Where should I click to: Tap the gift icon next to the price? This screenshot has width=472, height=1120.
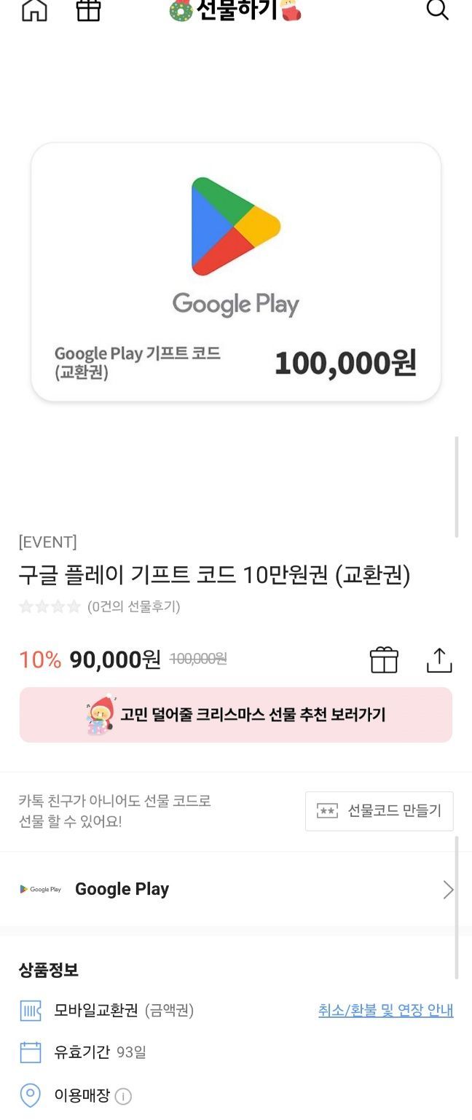pos(385,659)
